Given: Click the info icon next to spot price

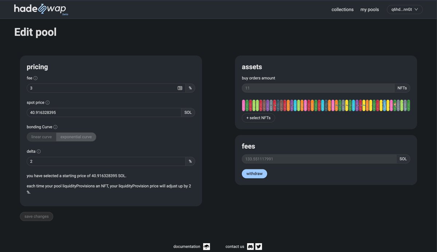Looking at the screenshot, I should pyautogui.click(x=48, y=103).
